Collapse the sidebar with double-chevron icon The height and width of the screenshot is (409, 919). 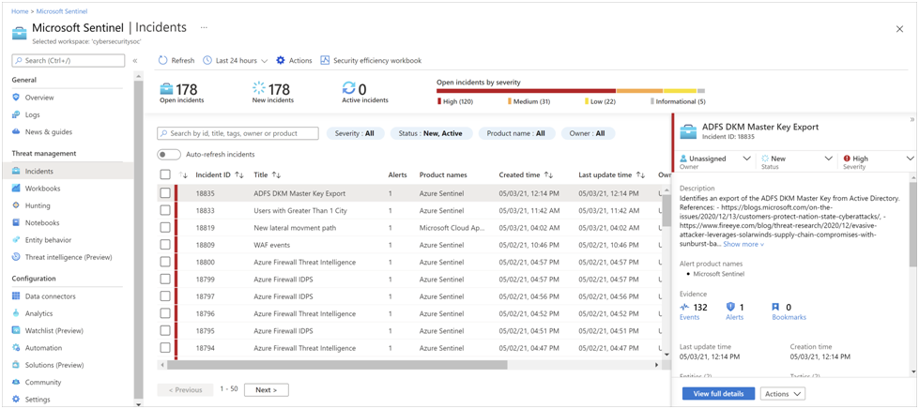click(135, 60)
